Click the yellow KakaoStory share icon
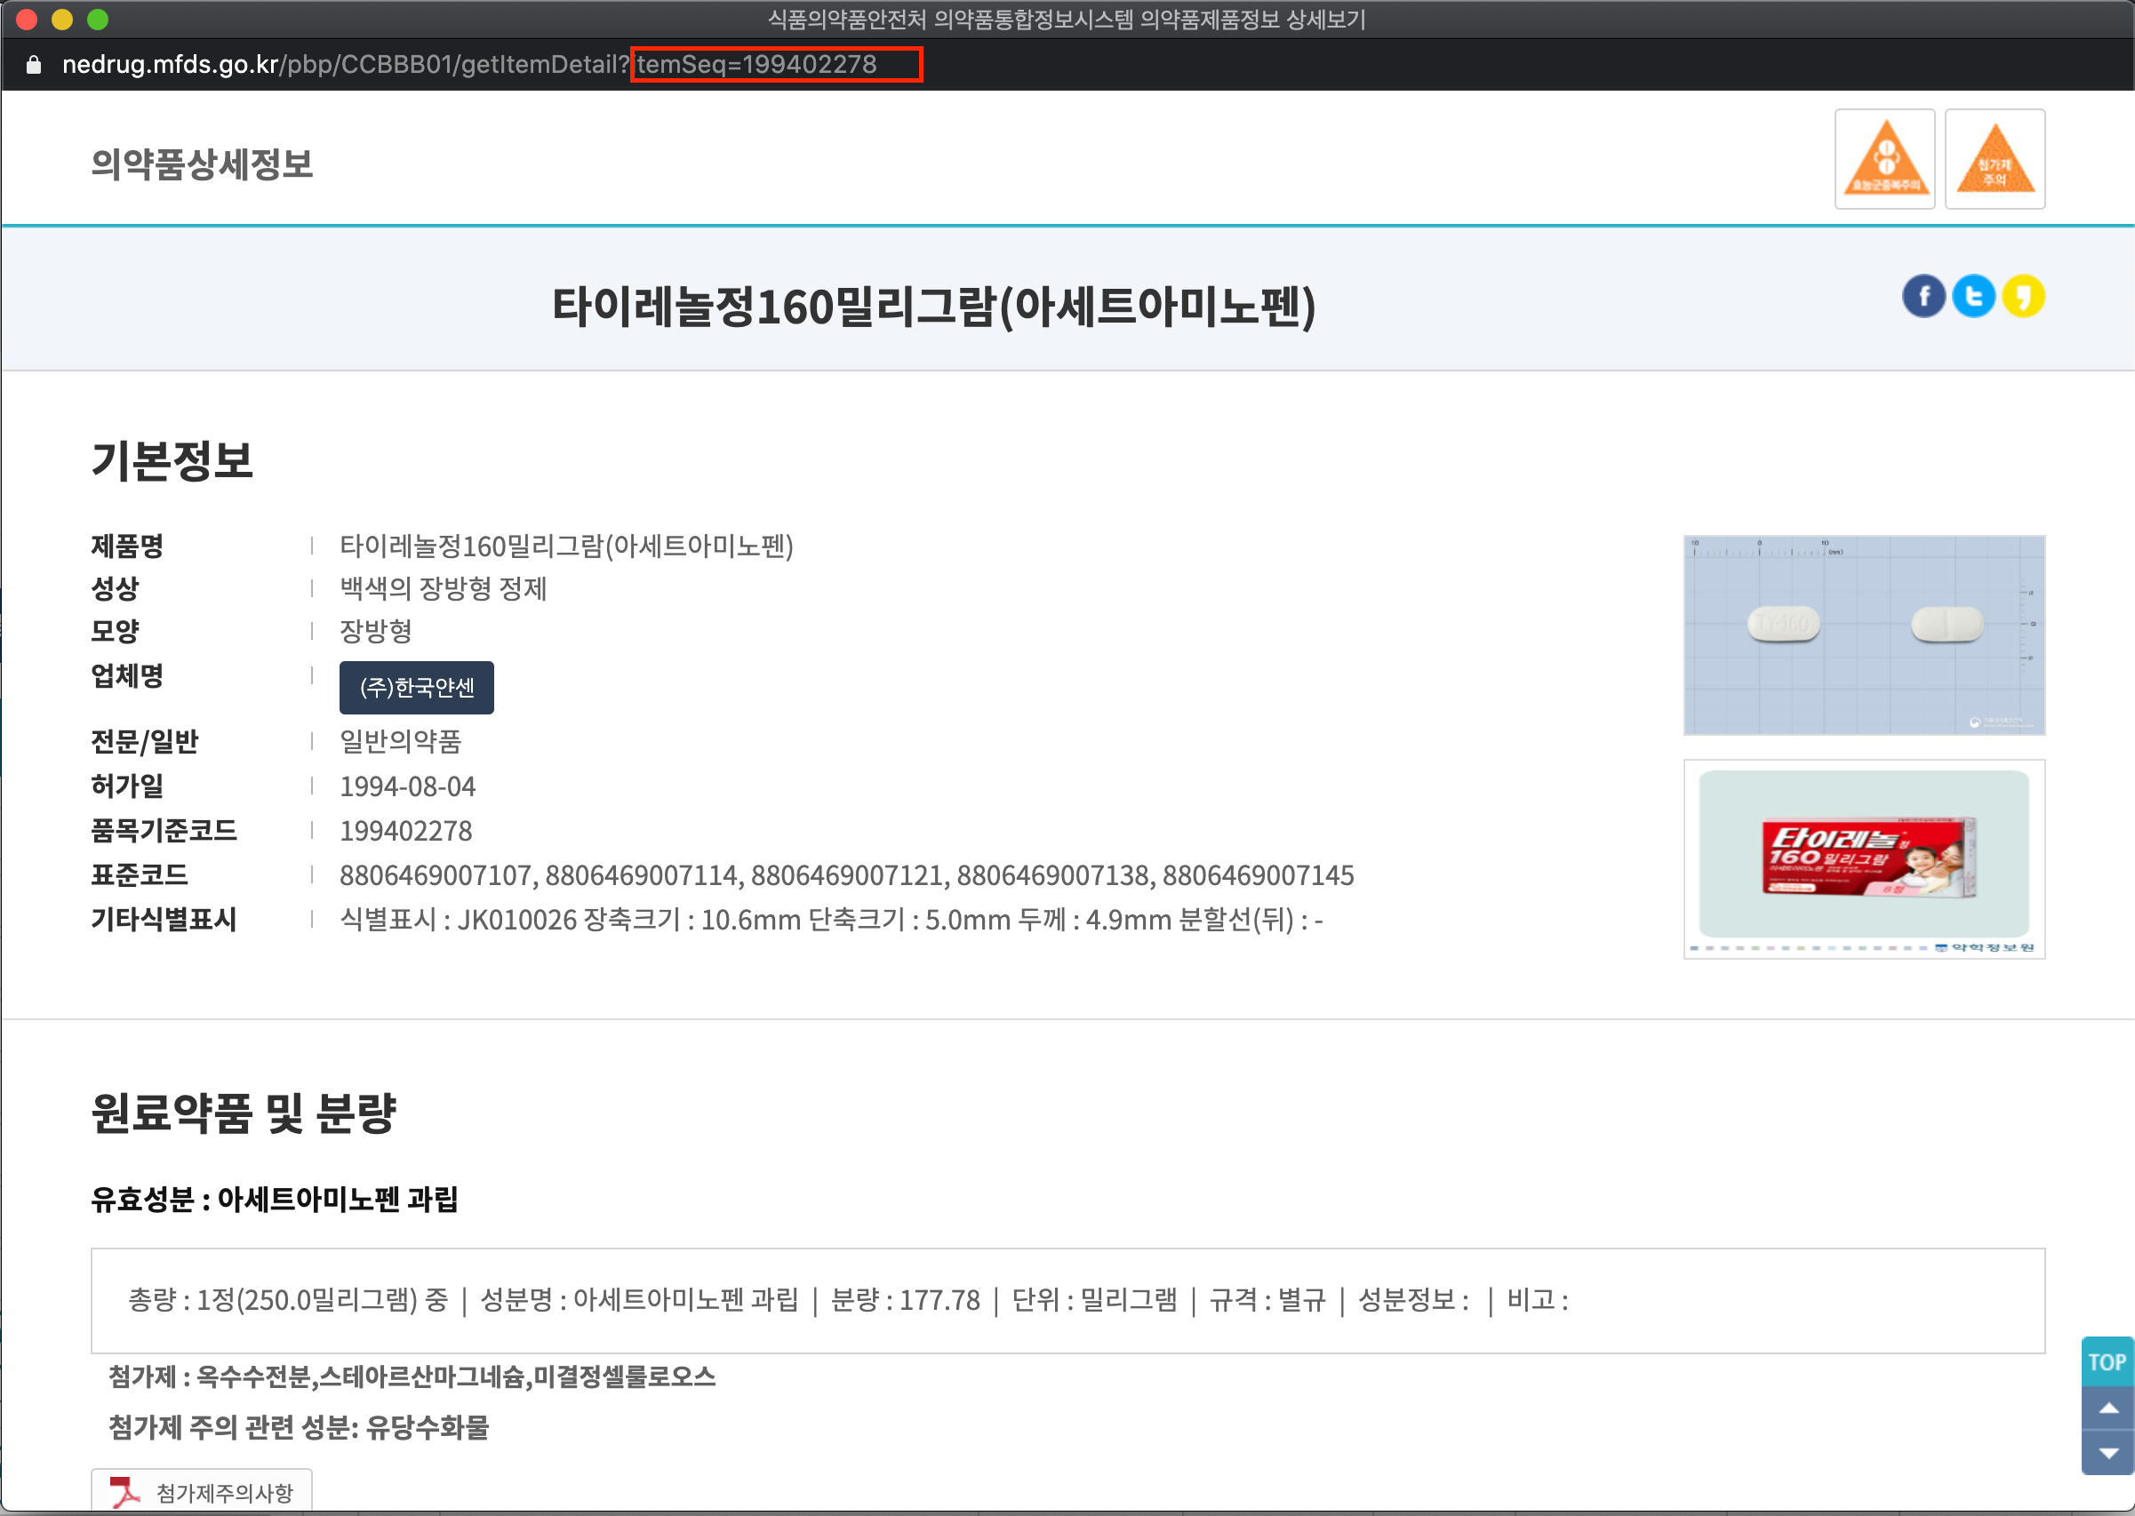 click(2023, 297)
